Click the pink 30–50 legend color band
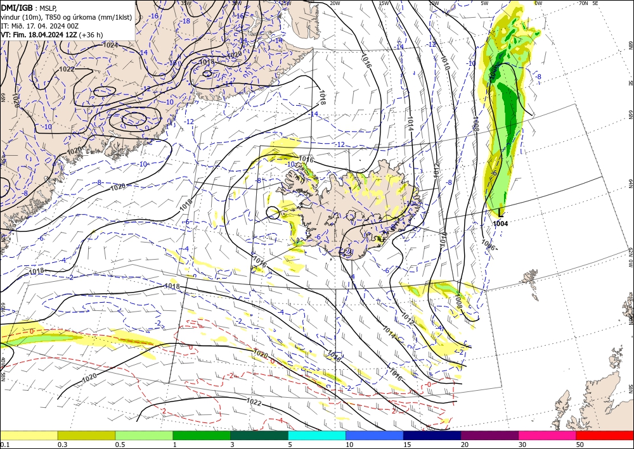The height and width of the screenshot is (449, 634). tap(548, 435)
